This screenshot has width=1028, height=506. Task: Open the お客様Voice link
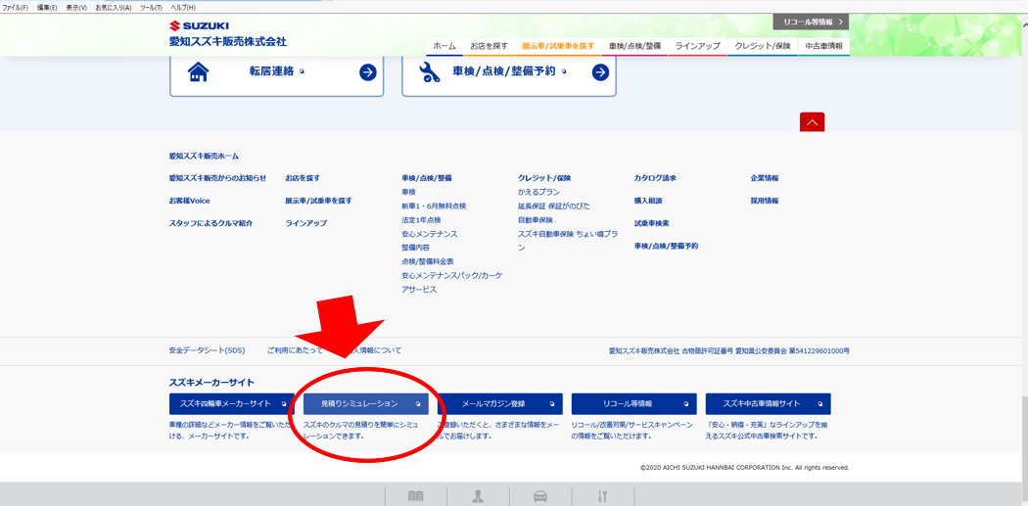point(190,201)
